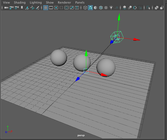This screenshot has width=167, height=140.
Task: Open the Lighting menu
Action: click(x=36, y=2)
